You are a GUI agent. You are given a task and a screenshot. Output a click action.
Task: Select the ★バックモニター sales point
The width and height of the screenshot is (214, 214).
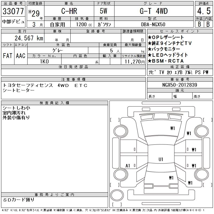pos(164,49)
